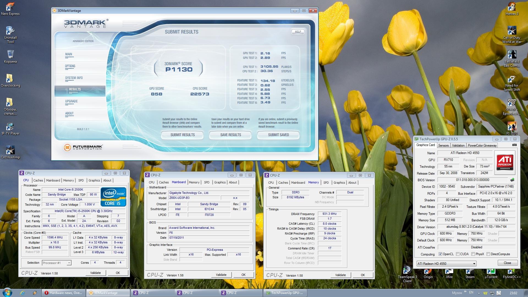Switch to Hardware news Opera taskbar item
This screenshot has height=297, width=528.
click(x=64, y=293)
